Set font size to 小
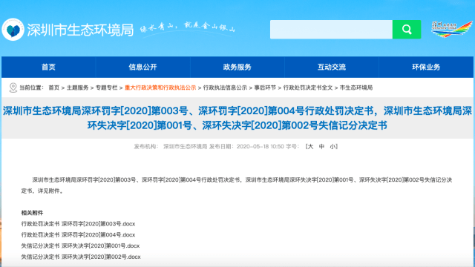475x267 pixels. click(x=332, y=147)
